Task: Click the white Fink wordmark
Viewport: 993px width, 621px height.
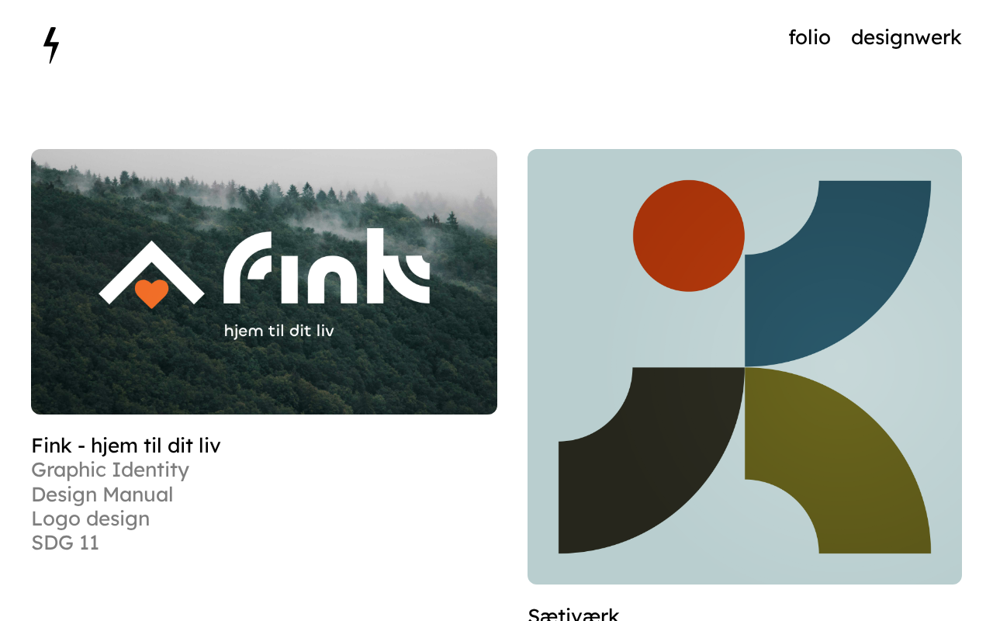Action: 327,266
